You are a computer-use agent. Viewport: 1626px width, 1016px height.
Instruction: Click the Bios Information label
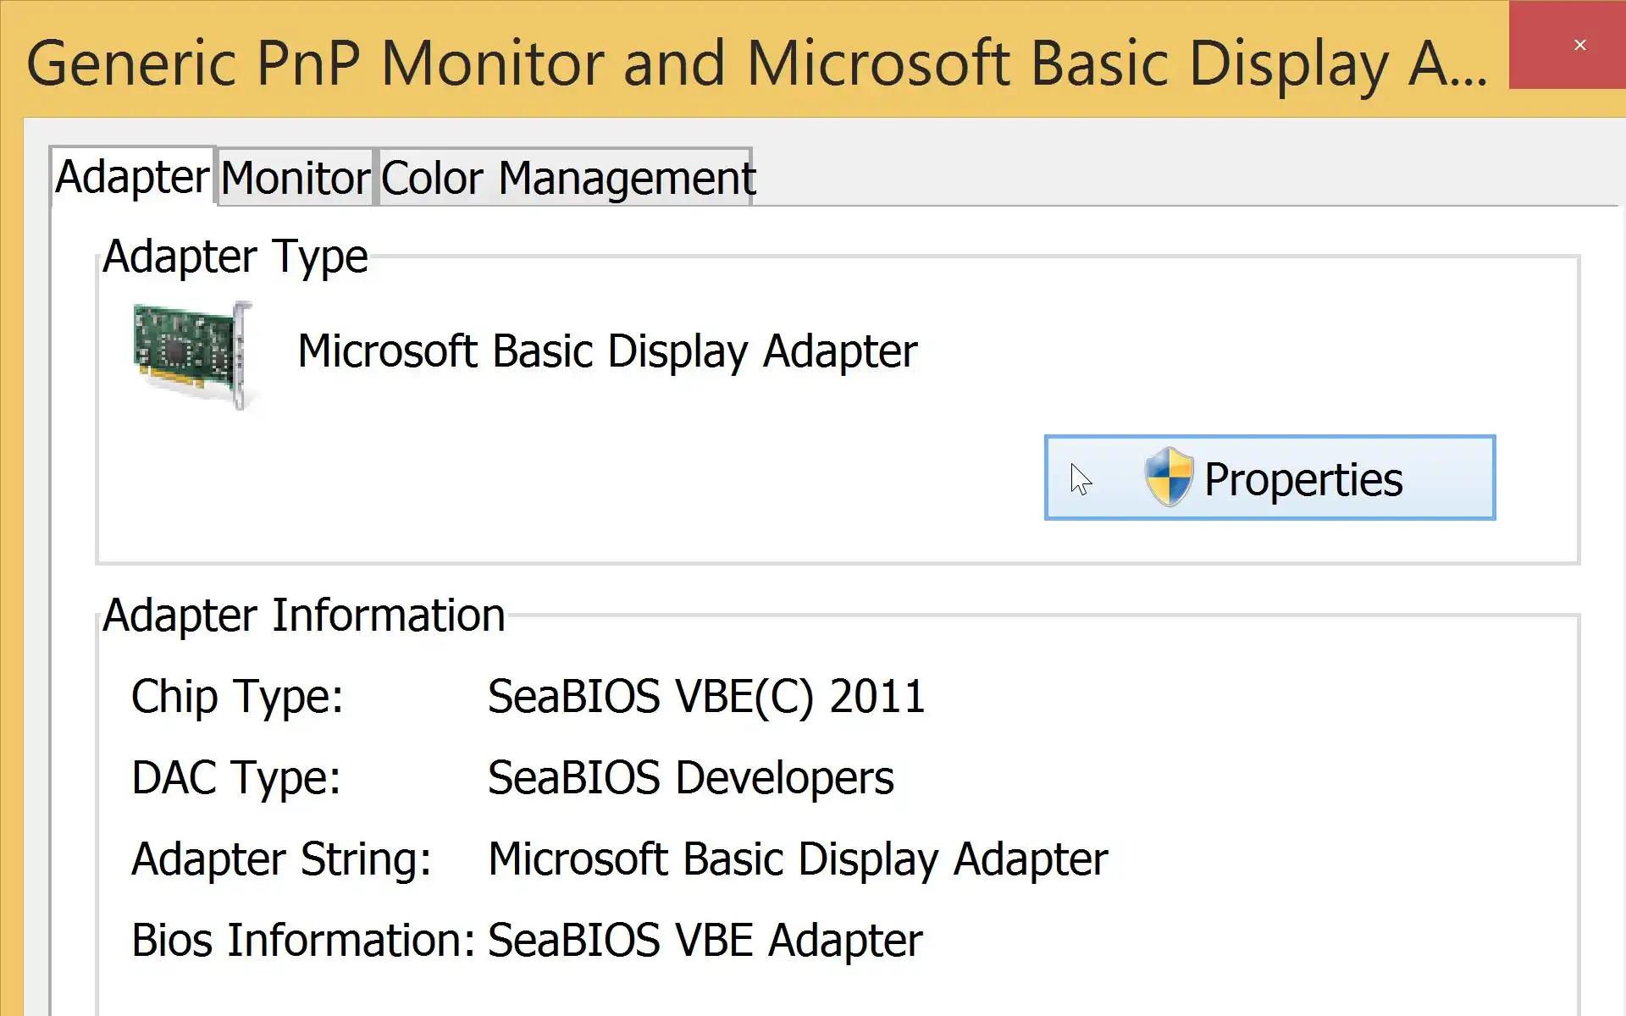coord(302,941)
